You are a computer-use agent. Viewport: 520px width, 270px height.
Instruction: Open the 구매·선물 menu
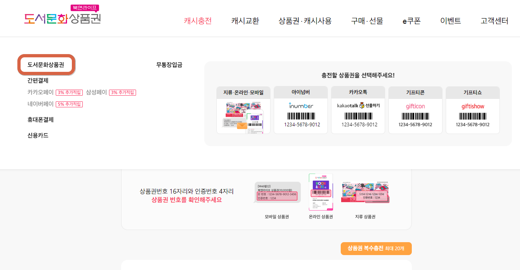[x=367, y=21]
